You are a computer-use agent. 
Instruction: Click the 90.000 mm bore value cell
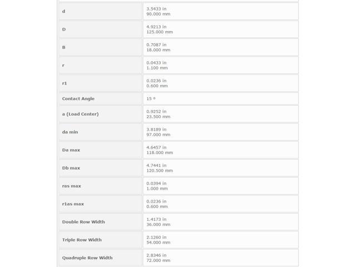coord(221,11)
